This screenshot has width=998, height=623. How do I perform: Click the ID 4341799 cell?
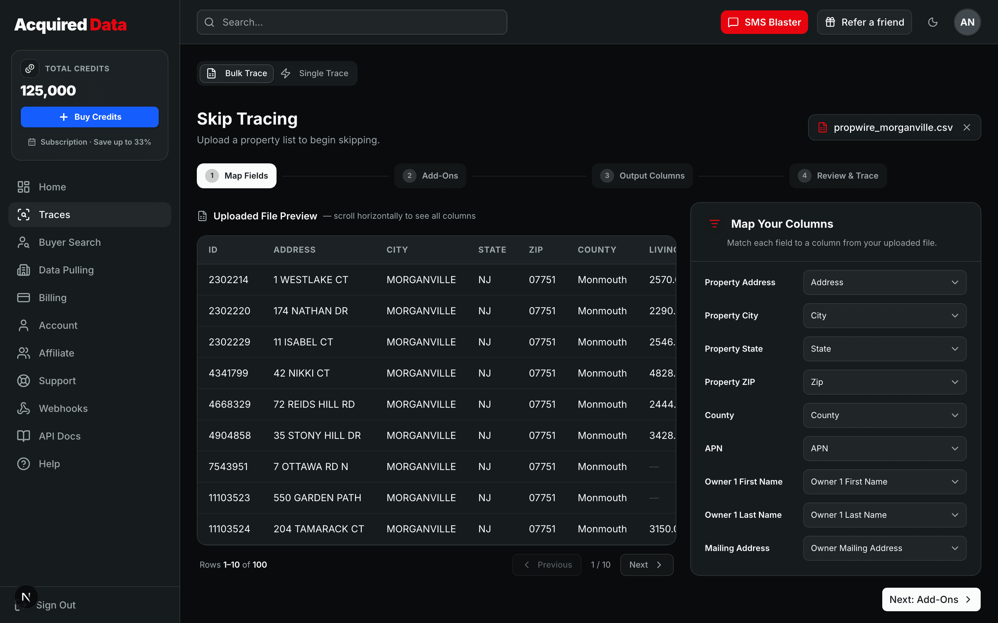tap(228, 373)
